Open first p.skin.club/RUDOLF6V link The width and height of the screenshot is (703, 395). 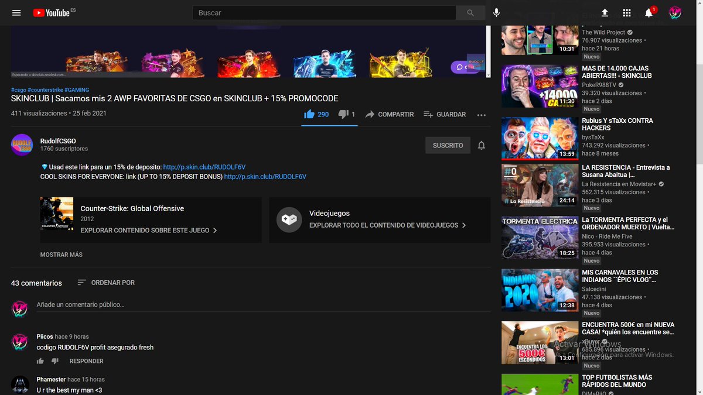pos(204,167)
